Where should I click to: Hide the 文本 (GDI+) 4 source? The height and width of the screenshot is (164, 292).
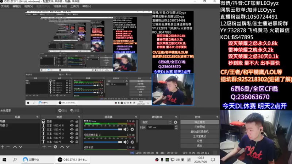tap(72, 129)
